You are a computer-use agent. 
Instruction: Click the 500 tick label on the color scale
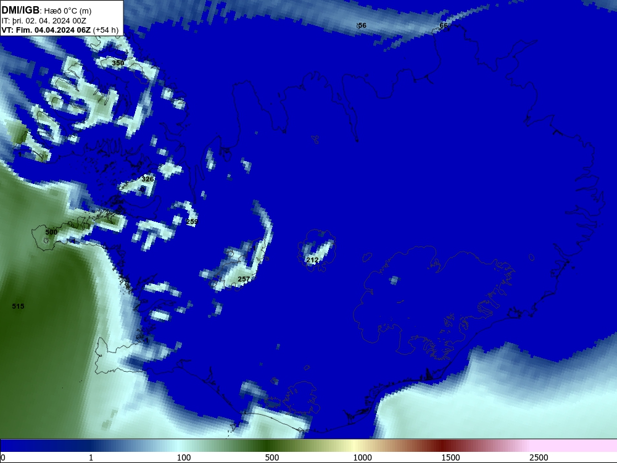tap(272, 457)
